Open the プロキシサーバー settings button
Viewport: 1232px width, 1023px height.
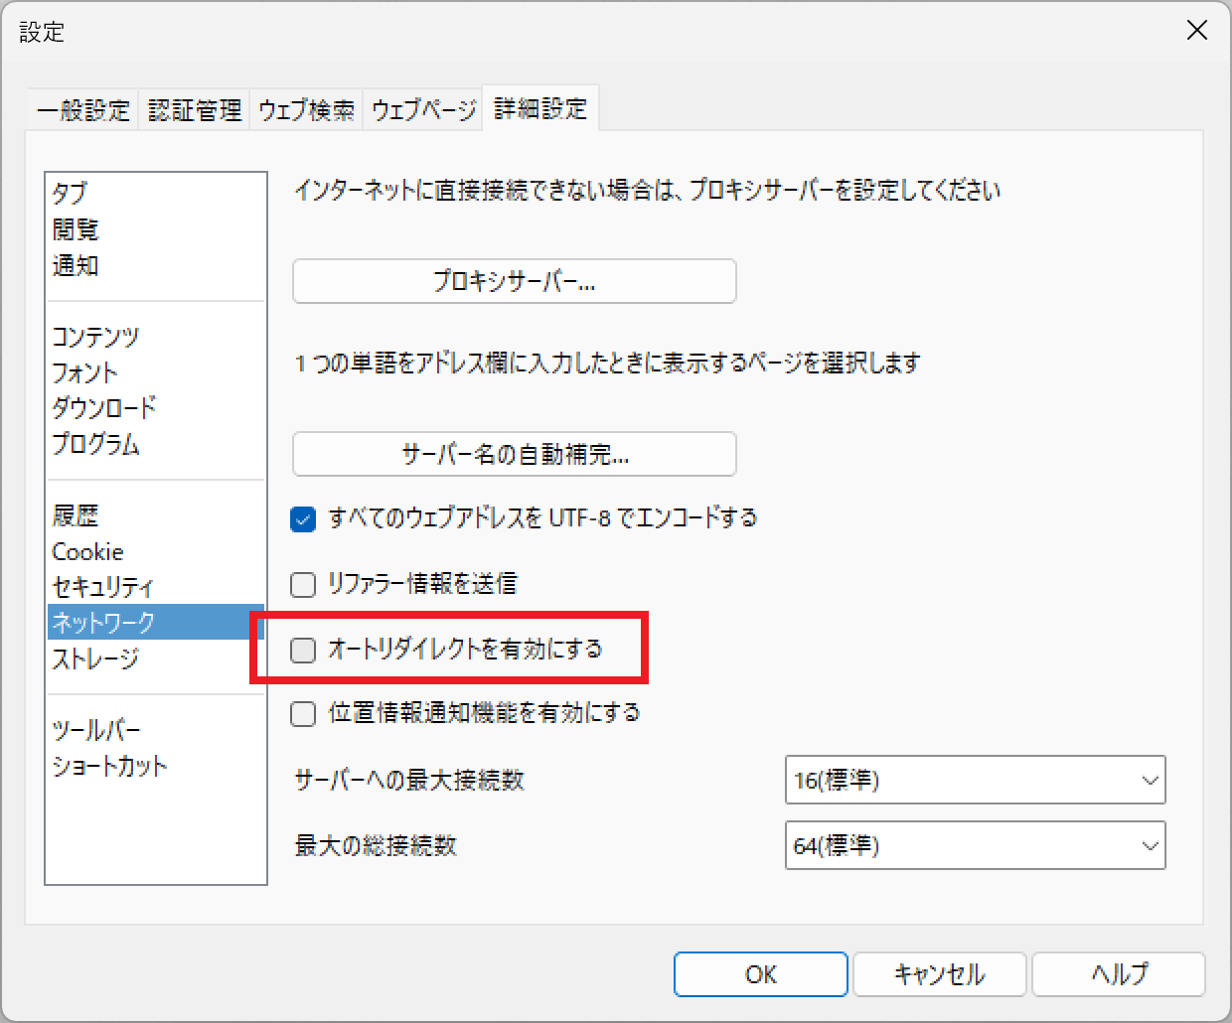(514, 281)
